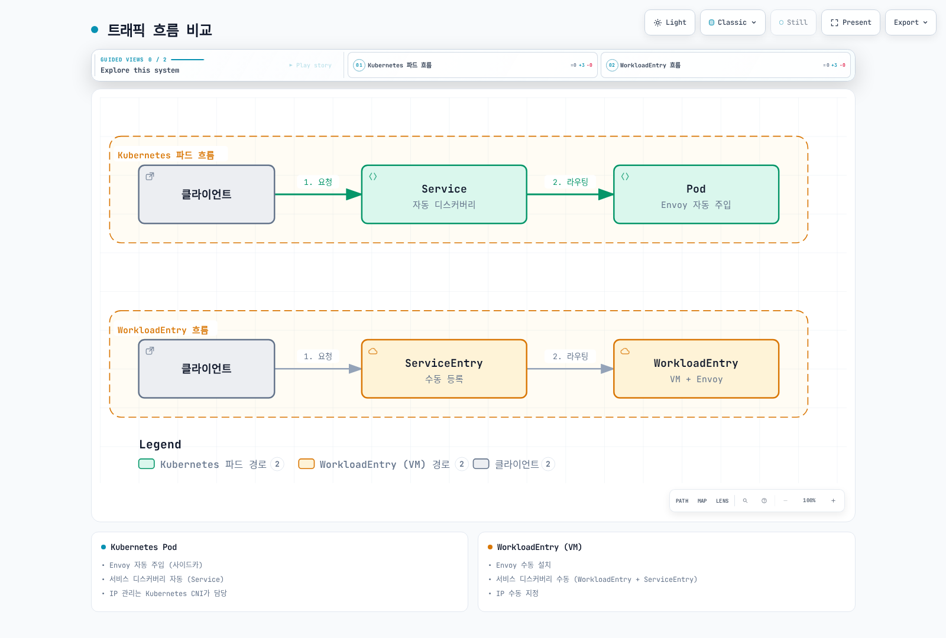Switch to PATH mode
This screenshot has height=638, width=946.
682,501
